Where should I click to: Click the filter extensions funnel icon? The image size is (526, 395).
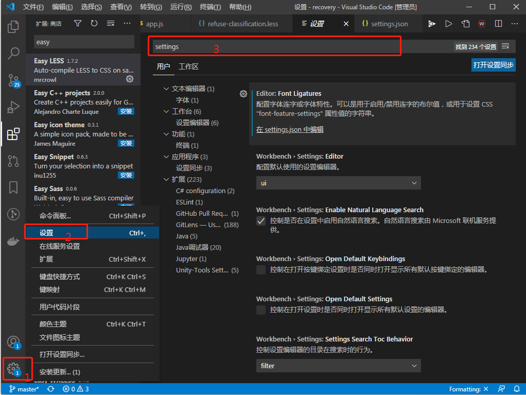(x=78, y=23)
